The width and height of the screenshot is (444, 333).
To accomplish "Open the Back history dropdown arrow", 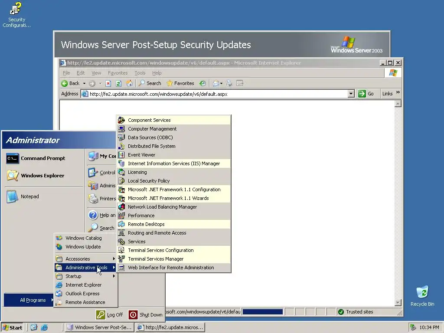I will click(x=84, y=83).
